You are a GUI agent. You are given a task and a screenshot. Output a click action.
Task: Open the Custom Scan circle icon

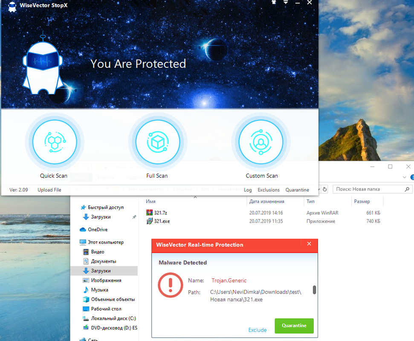tap(261, 142)
